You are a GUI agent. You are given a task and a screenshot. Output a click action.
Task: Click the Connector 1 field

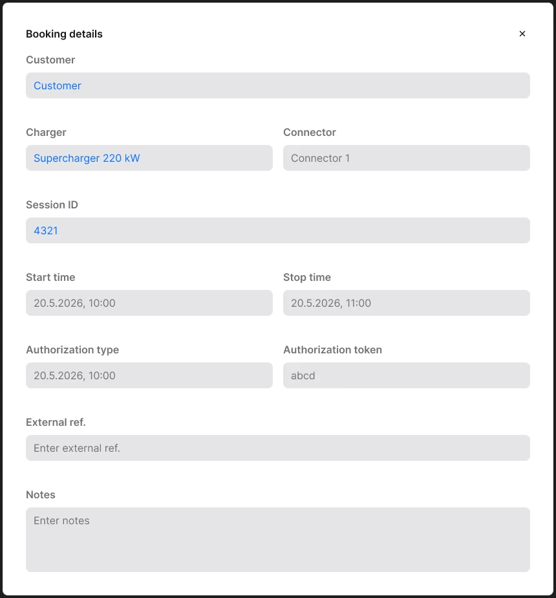tap(406, 158)
